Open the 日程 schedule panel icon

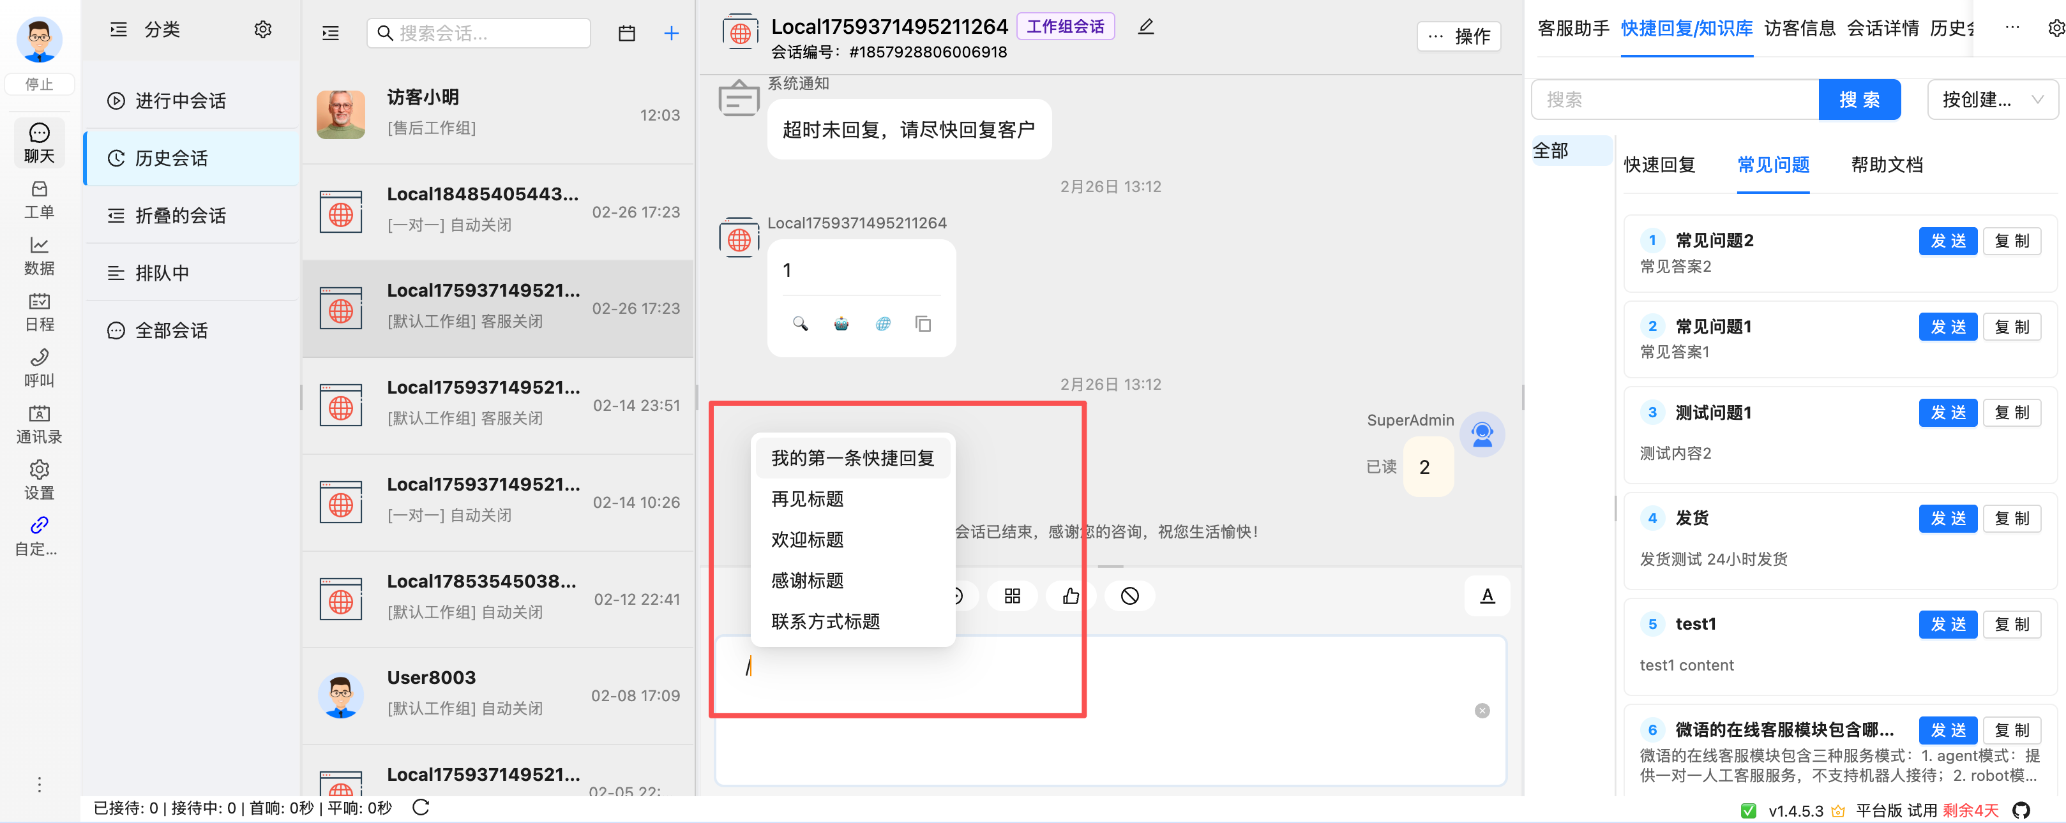click(38, 311)
